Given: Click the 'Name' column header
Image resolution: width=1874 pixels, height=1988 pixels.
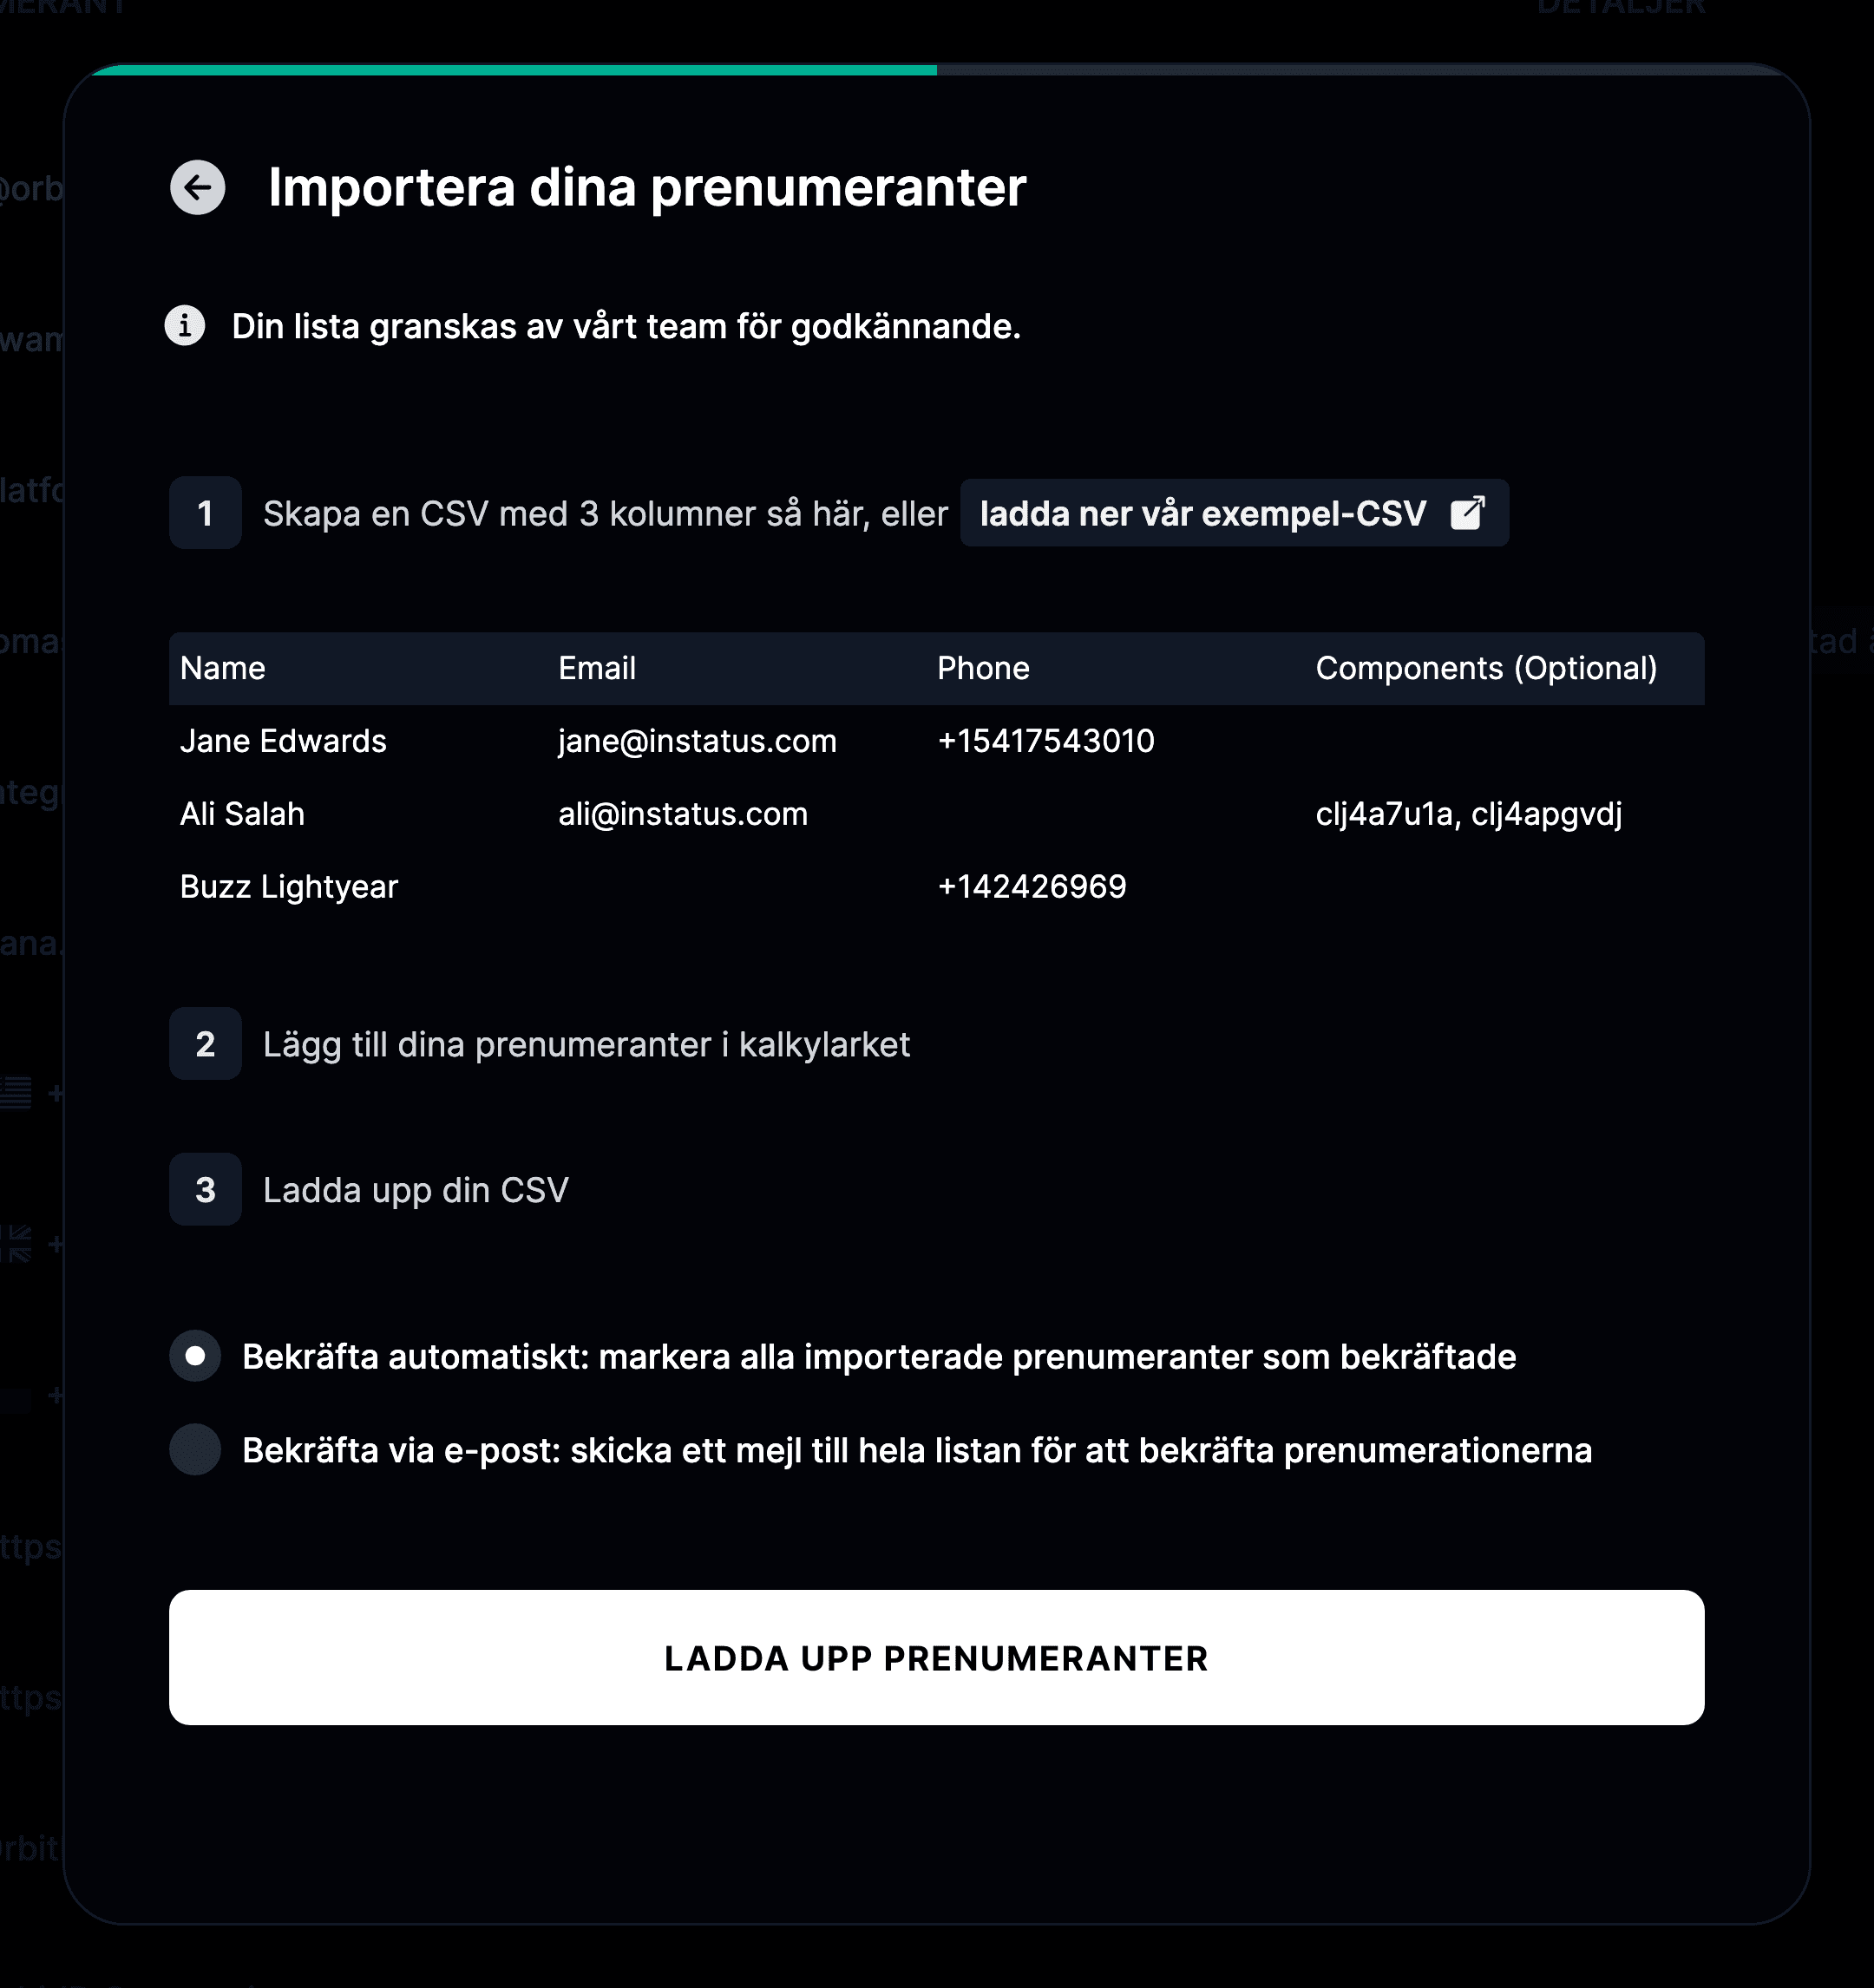Looking at the screenshot, I should point(223,668).
